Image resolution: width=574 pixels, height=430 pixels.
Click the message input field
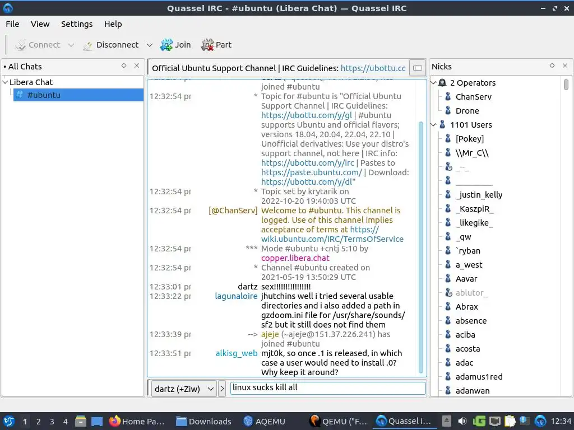tap(327, 388)
